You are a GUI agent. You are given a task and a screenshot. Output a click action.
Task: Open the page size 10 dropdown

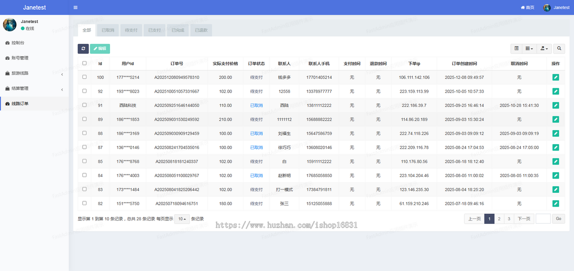pyautogui.click(x=182, y=219)
